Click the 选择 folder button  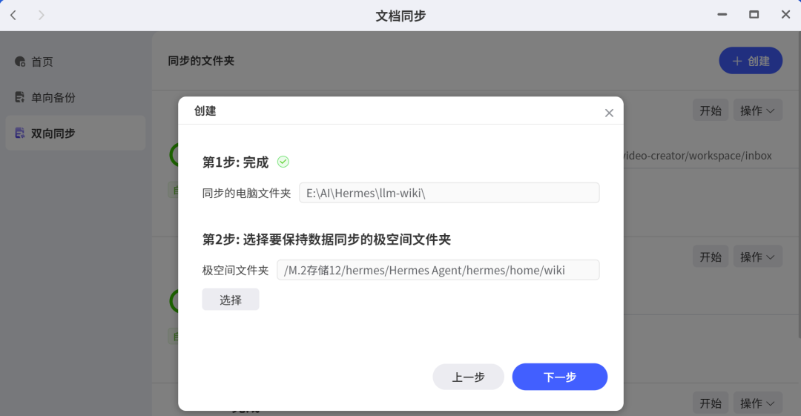pyautogui.click(x=231, y=300)
